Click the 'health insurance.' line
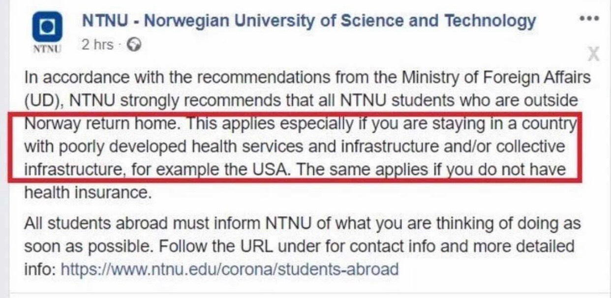Viewport: 611px width, 298px height. pyautogui.click(x=88, y=193)
